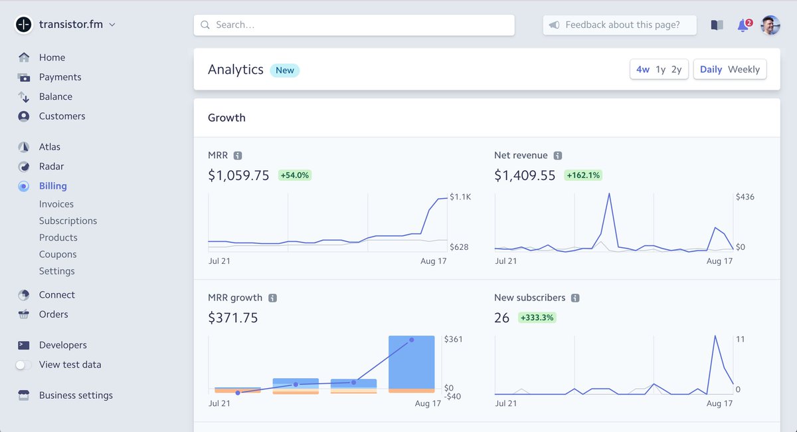The image size is (797, 432).
Task: Toggle the View test data switch
Action: pos(24,365)
